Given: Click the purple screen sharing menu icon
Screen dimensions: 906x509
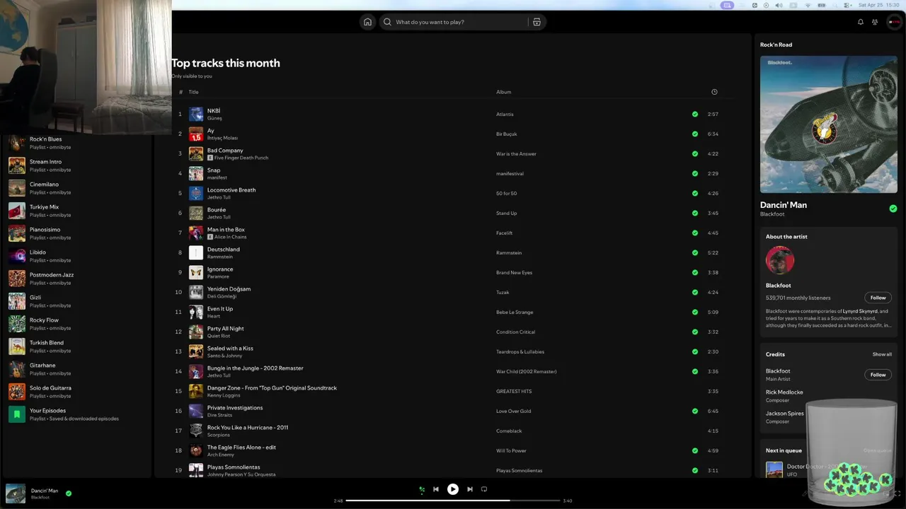Looking at the screenshot, I should click(727, 5).
